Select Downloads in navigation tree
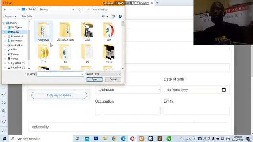This screenshot has width=253, height=142. click(x=17, y=41)
